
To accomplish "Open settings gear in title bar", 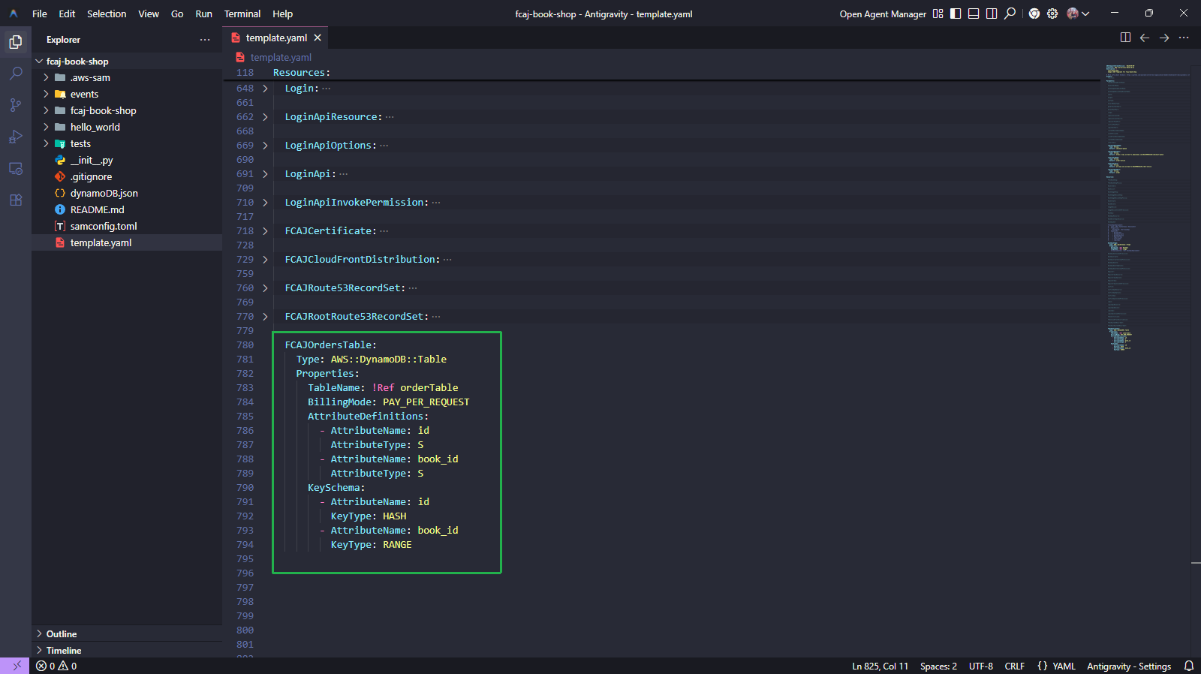I will (1052, 14).
